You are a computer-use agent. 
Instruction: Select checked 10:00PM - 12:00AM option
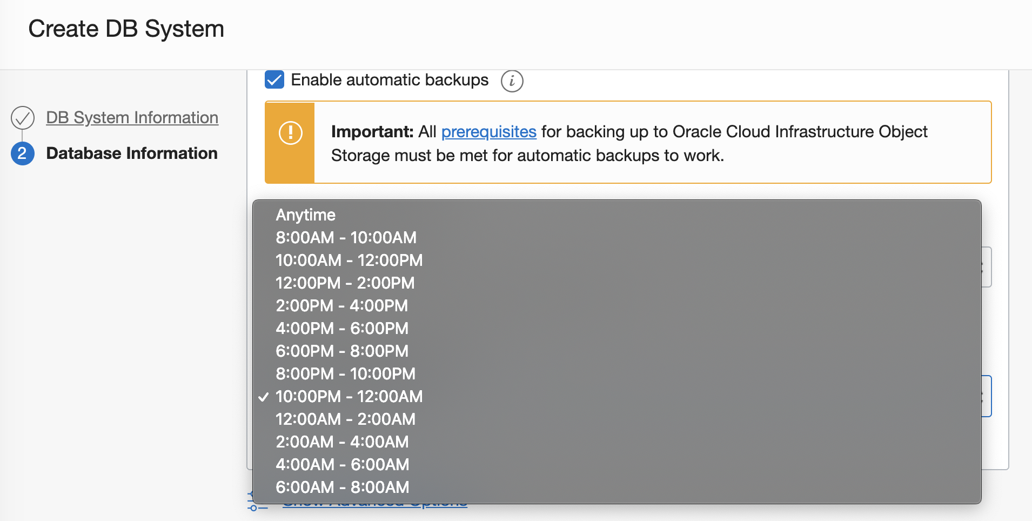pos(617,396)
